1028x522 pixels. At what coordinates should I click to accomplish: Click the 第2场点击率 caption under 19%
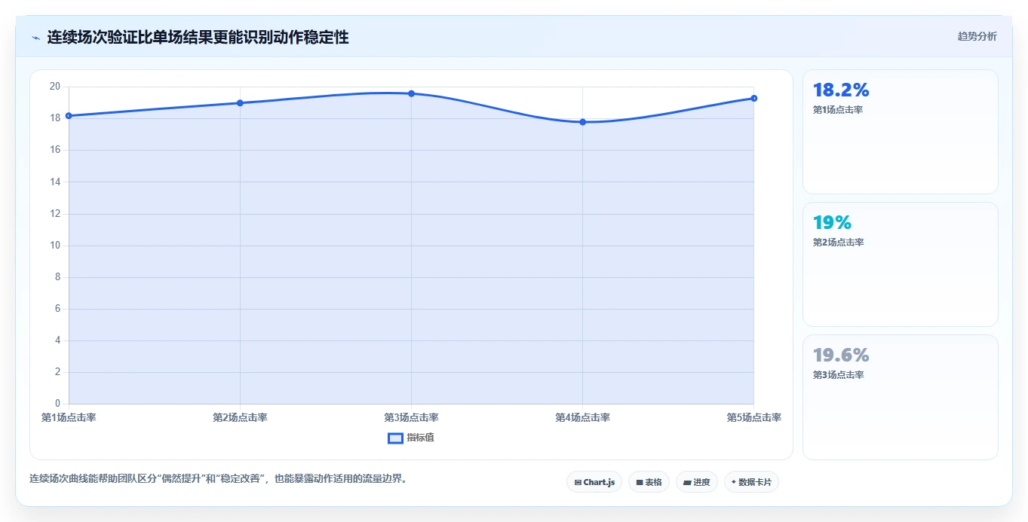click(x=838, y=243)
